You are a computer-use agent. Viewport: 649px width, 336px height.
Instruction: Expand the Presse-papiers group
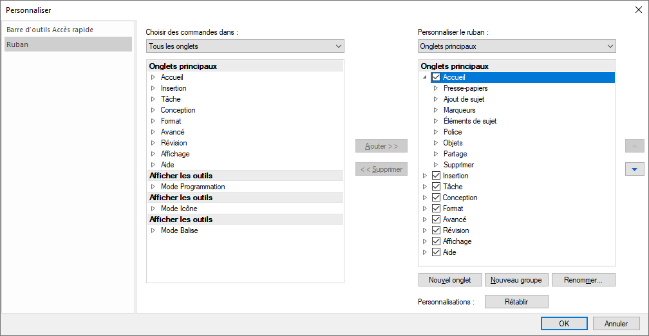click(x=436, y=88)
